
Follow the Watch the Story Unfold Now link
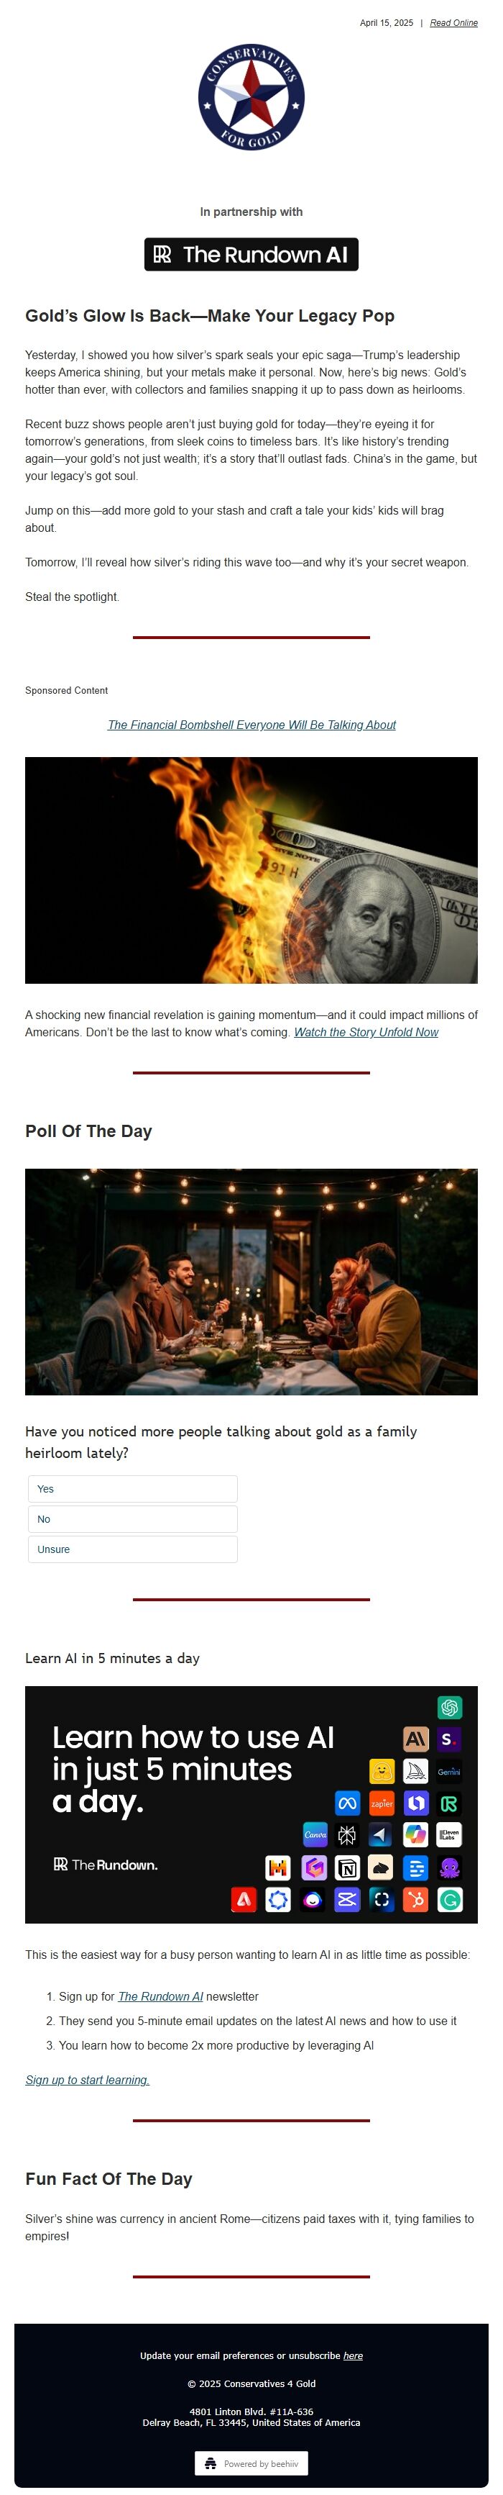[x=366, y=1033]
